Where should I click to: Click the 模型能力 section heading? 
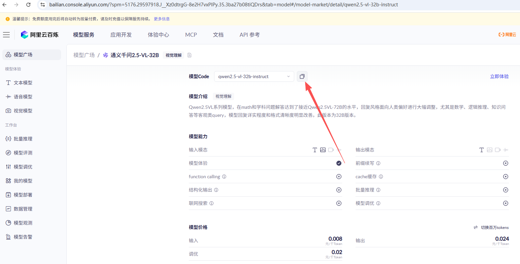198,137
